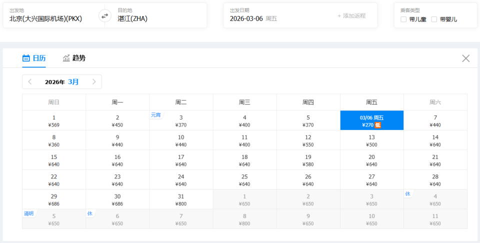480x243 pixels.
Task: Switch to the 趋势 trend tab
Action: point(74,58)
